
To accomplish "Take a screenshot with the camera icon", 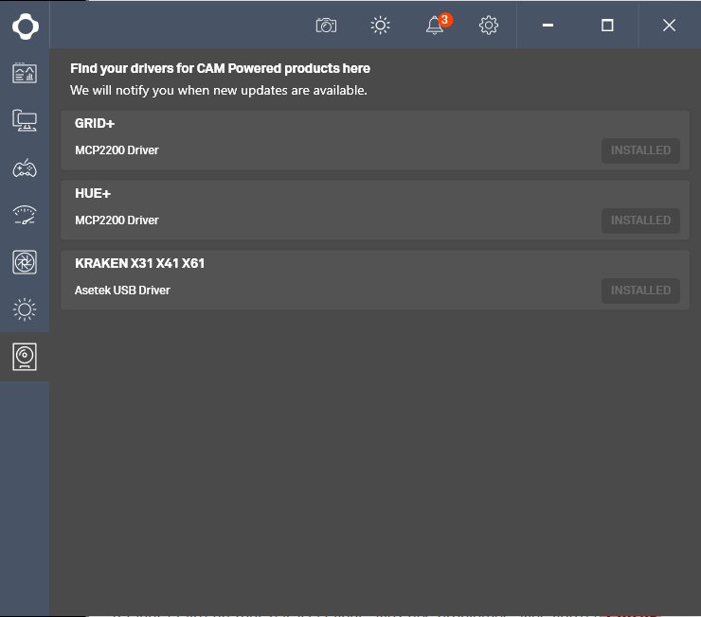I will pyautogui.click(x=326, y=26).
